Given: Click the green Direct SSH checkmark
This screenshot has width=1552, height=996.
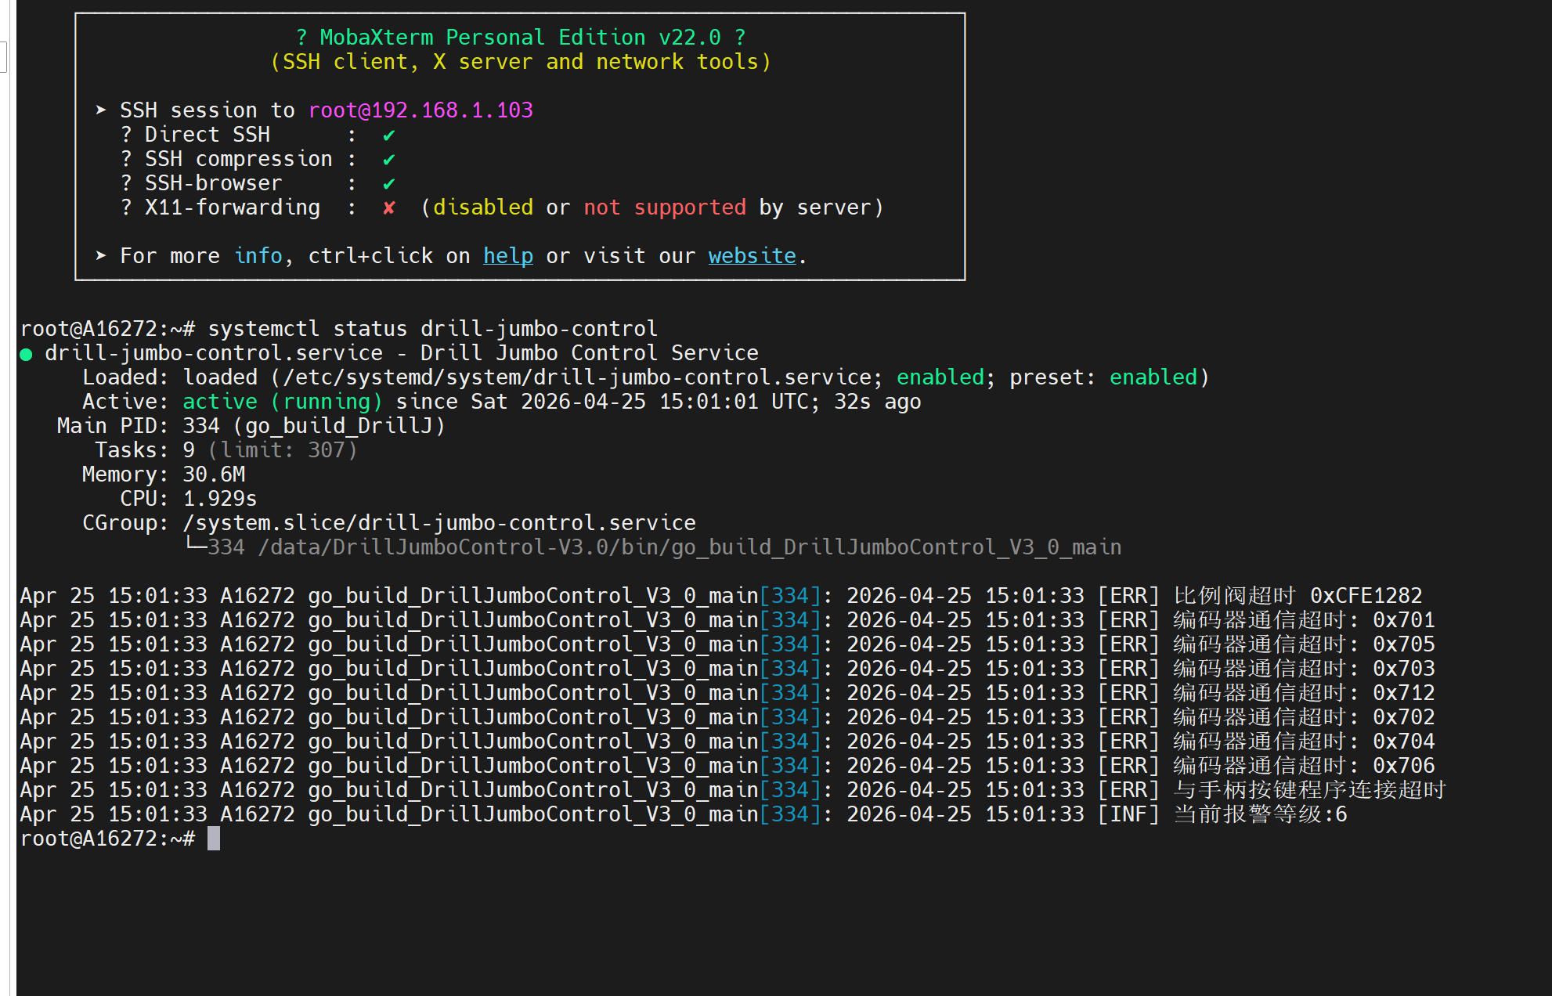Looking at the screenshot, I should coord(388,135).
